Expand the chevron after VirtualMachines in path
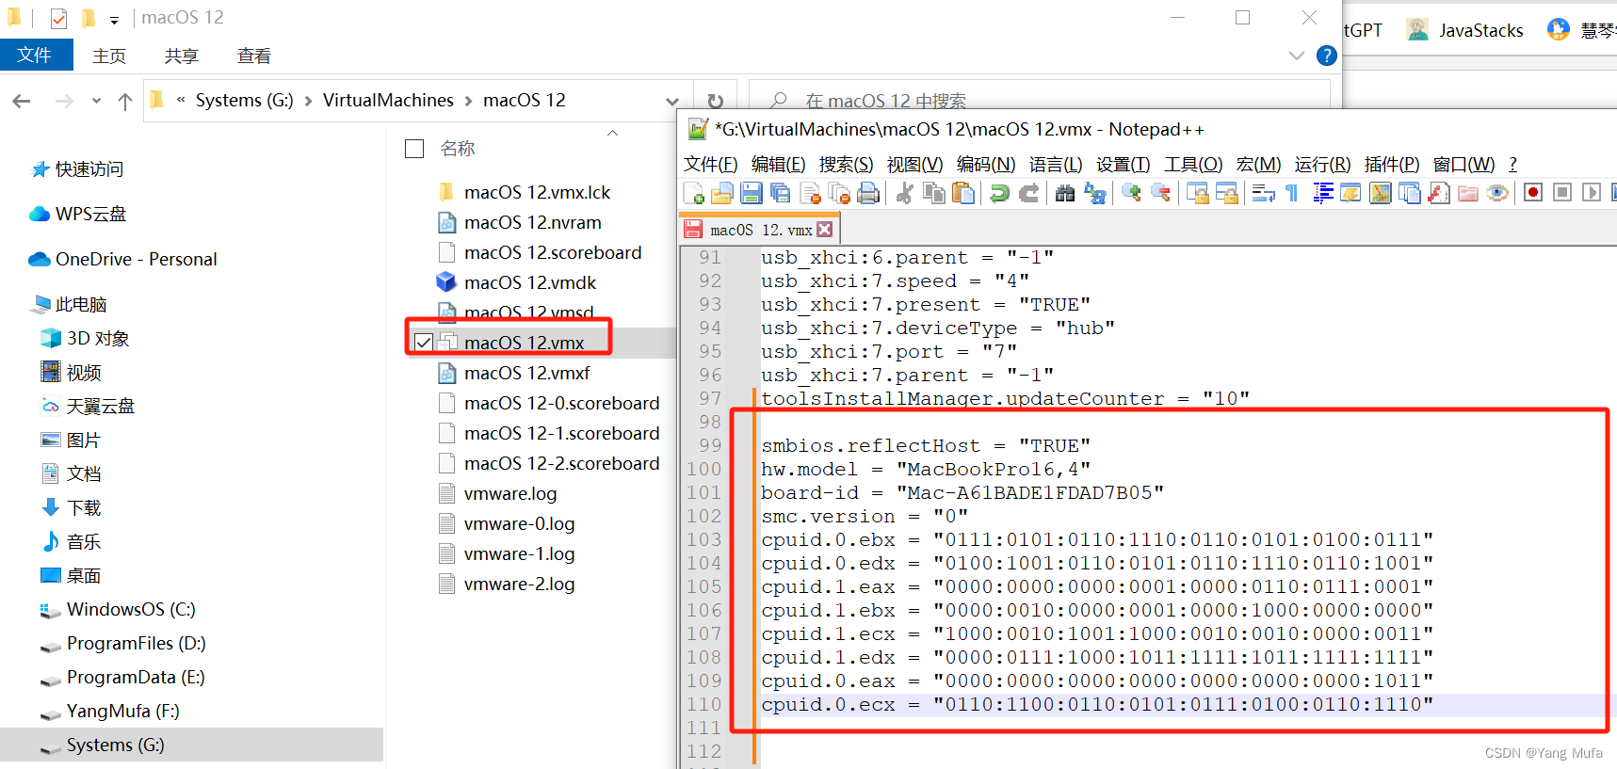1617x769 pixels. pos(468,101)
